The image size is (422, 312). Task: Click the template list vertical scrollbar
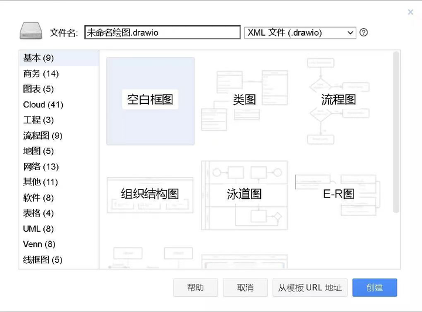pos(396,133)
